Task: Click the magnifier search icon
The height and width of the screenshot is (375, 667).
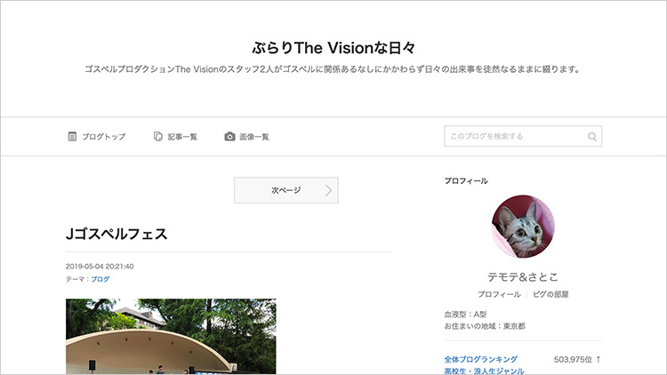Action: pyautogui.click(x=592, y=137)
